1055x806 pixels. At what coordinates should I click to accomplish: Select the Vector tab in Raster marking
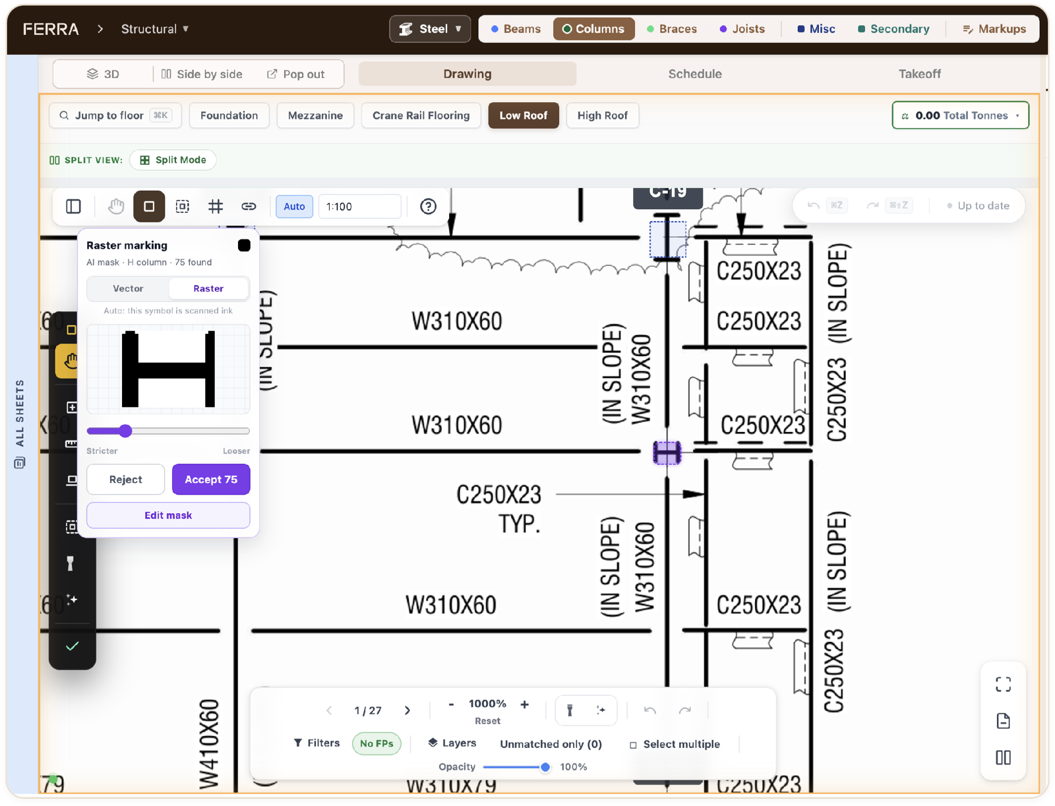click(x=128, y=288)
